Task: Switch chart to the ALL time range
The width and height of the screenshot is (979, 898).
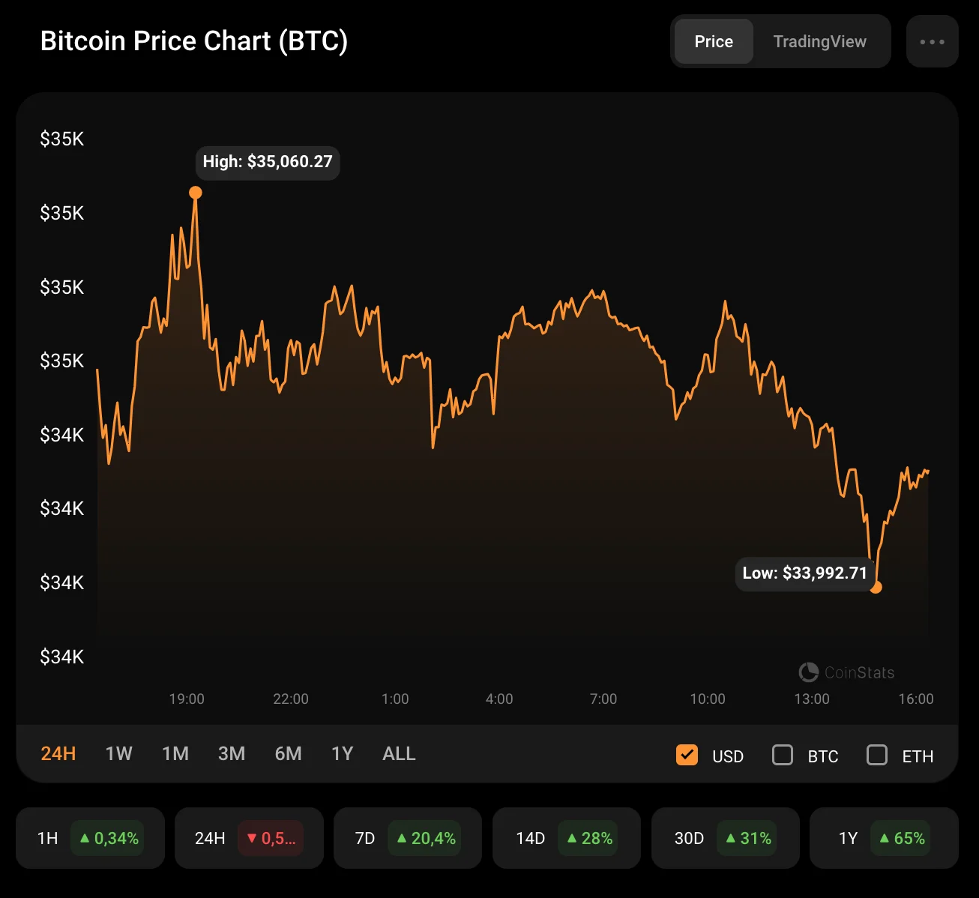Action: [x=399, y=753]
